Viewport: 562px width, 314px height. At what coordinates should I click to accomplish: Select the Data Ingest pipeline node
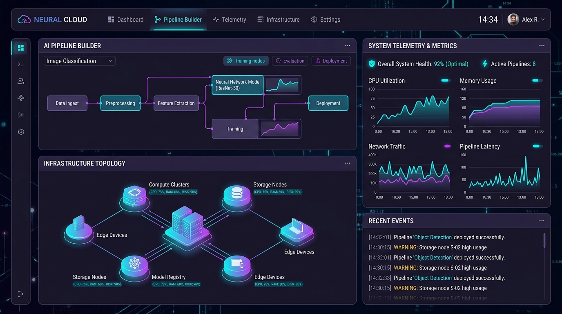tap(67, 103)
